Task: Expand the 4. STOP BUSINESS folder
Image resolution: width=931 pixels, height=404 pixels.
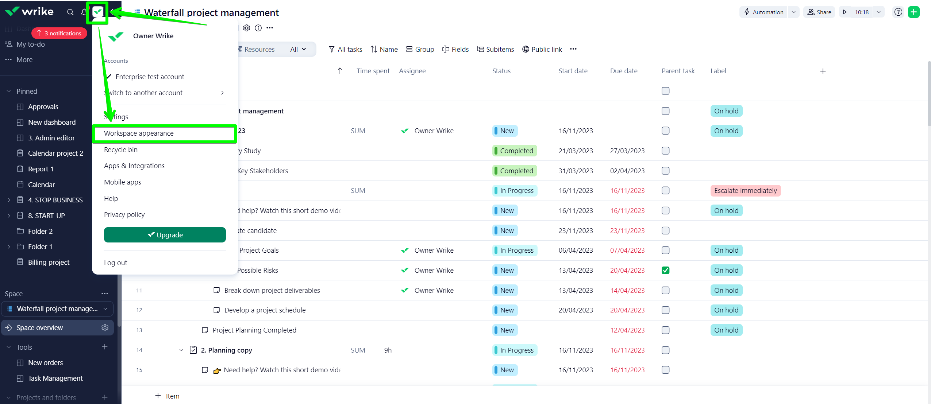Action: [x=9, y=200]
